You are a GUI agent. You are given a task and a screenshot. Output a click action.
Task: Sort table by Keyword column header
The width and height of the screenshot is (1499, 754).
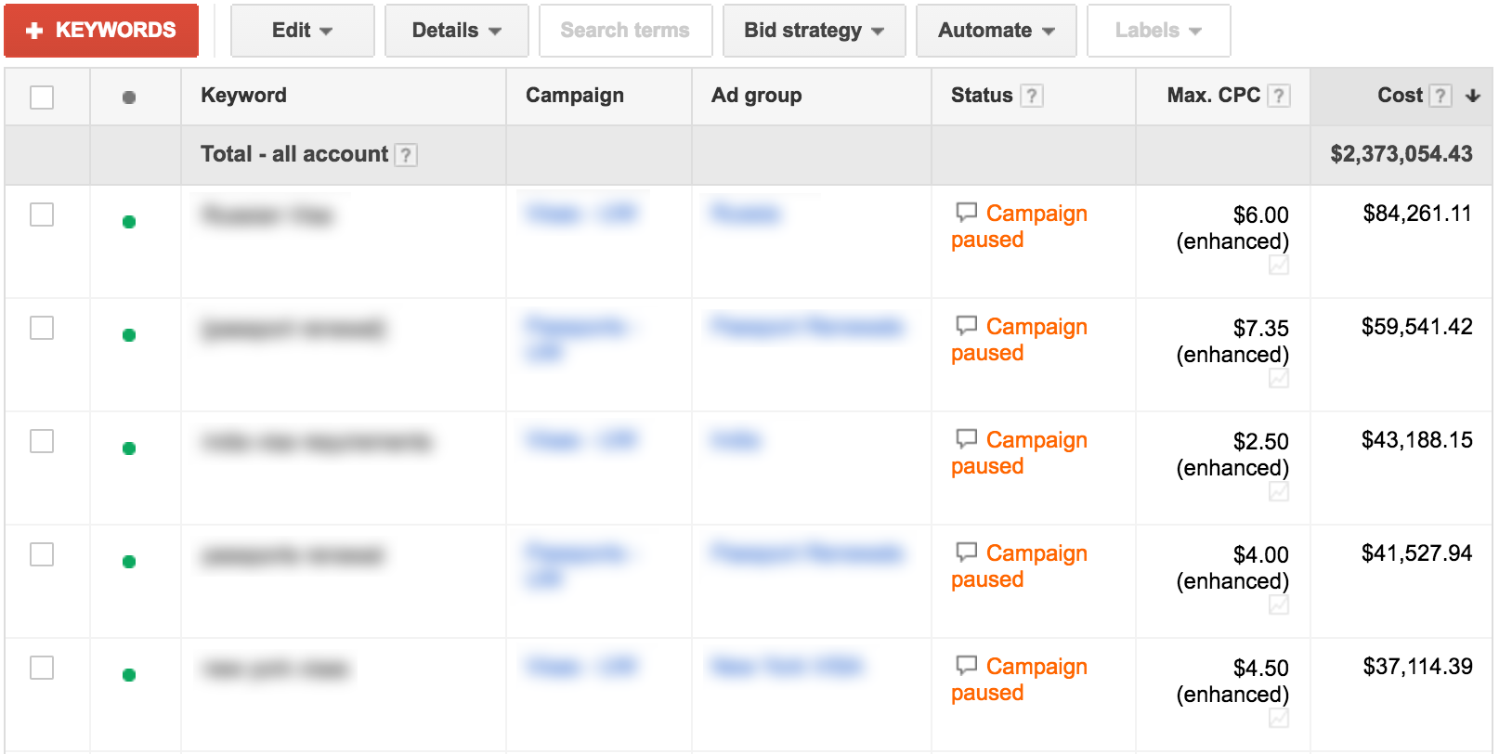click(x=243, y=96)
